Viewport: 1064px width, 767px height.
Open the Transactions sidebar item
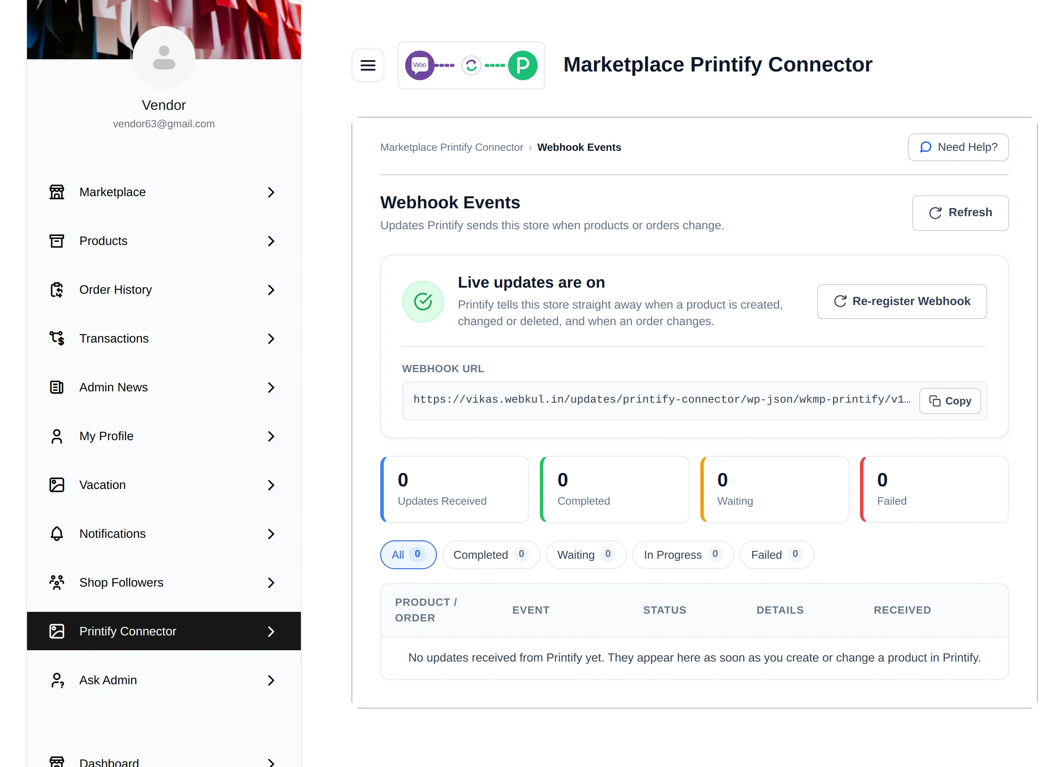pos(164,339)
